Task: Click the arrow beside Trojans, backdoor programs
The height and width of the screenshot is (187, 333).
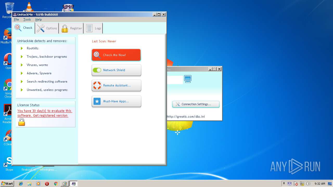Action: click(x=22, y=57)
